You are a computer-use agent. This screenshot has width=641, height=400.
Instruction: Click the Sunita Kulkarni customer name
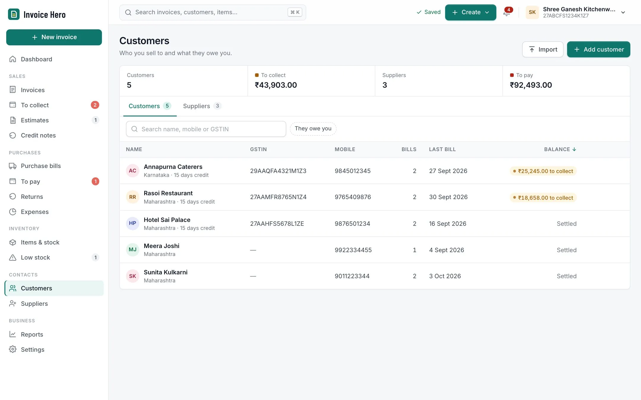tap(166, 272)
